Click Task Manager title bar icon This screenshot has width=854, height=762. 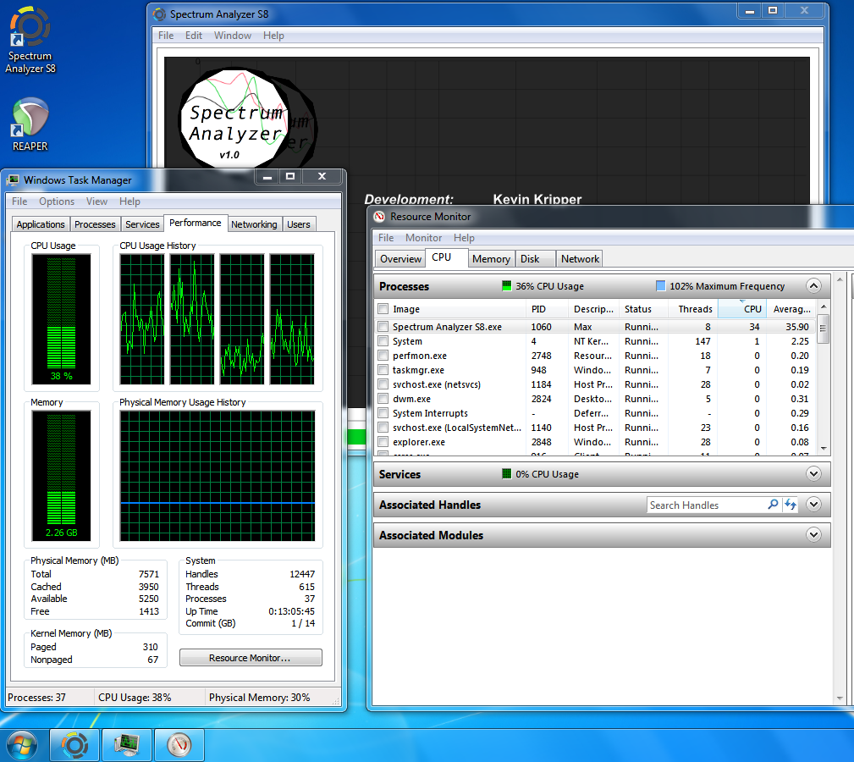coord(13,180)
